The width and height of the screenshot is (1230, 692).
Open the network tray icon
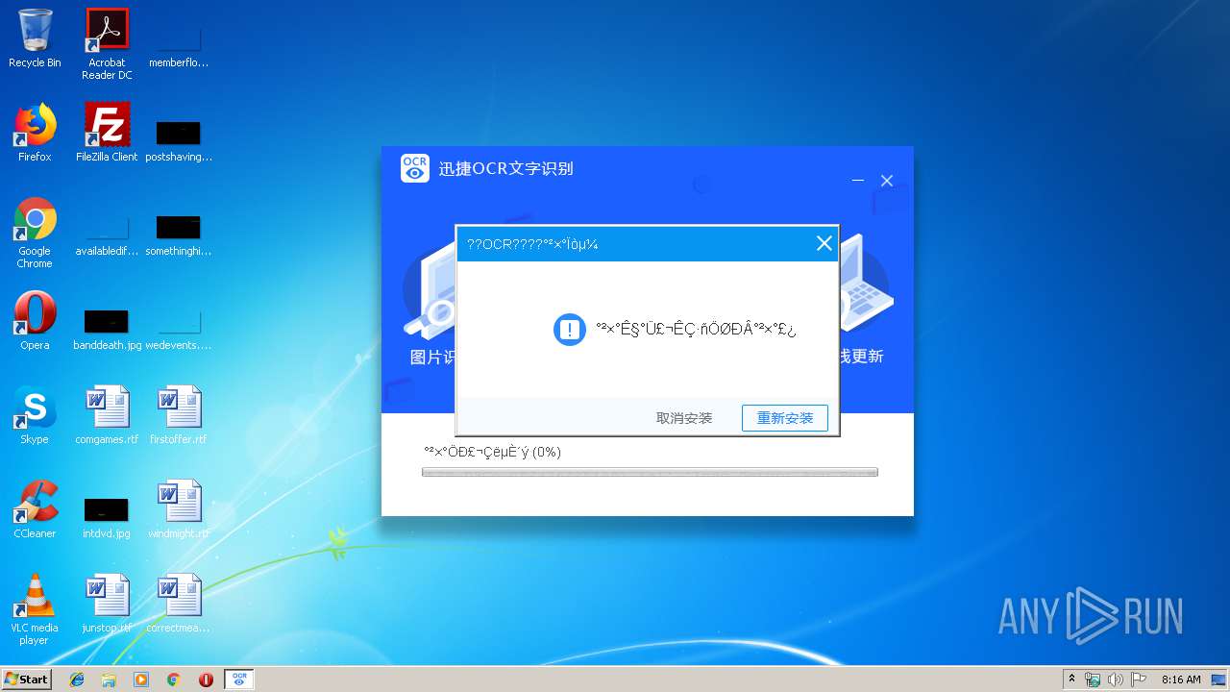pos(1093,680)
